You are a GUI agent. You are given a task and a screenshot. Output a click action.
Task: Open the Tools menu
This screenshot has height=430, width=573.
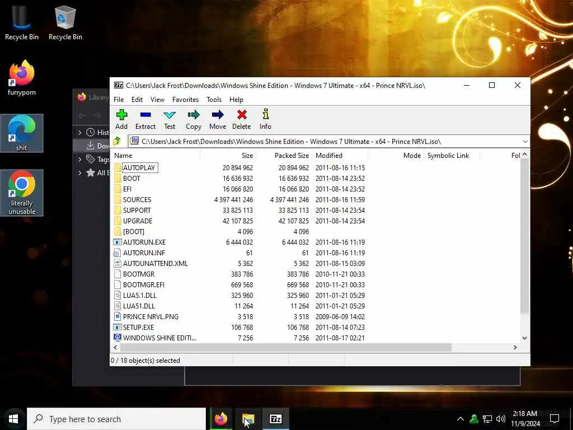pos(214,100)
